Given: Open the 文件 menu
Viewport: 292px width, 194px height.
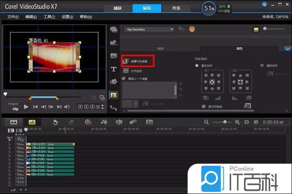Looking at the screenshot, I should click(13, 17).
